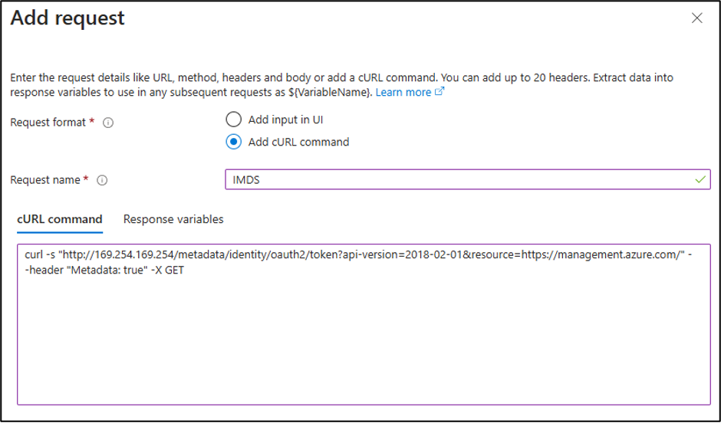This screenshot has width=721, height=423.
Task: Close the Add request dialog
Action: click(x=697, y=18)
